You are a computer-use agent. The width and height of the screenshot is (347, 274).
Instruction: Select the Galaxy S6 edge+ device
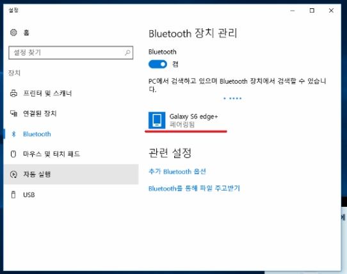(x=184, y=120)
